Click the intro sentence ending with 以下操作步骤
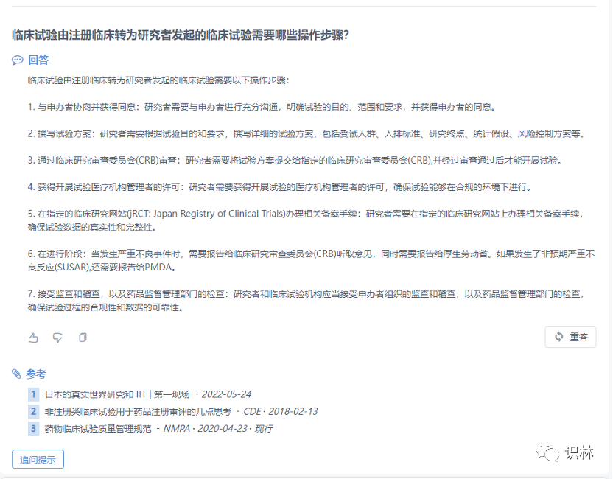The image size is (613, 479). [x=158, y=80]
